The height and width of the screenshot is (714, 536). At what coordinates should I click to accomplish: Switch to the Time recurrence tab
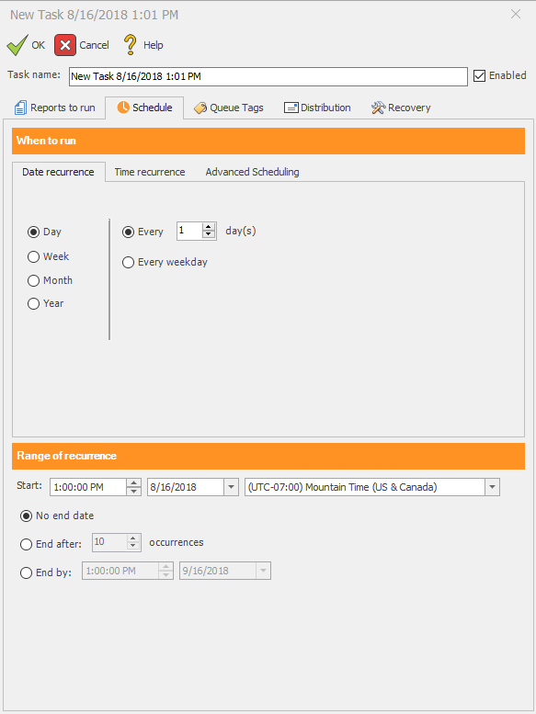point(150,172)
